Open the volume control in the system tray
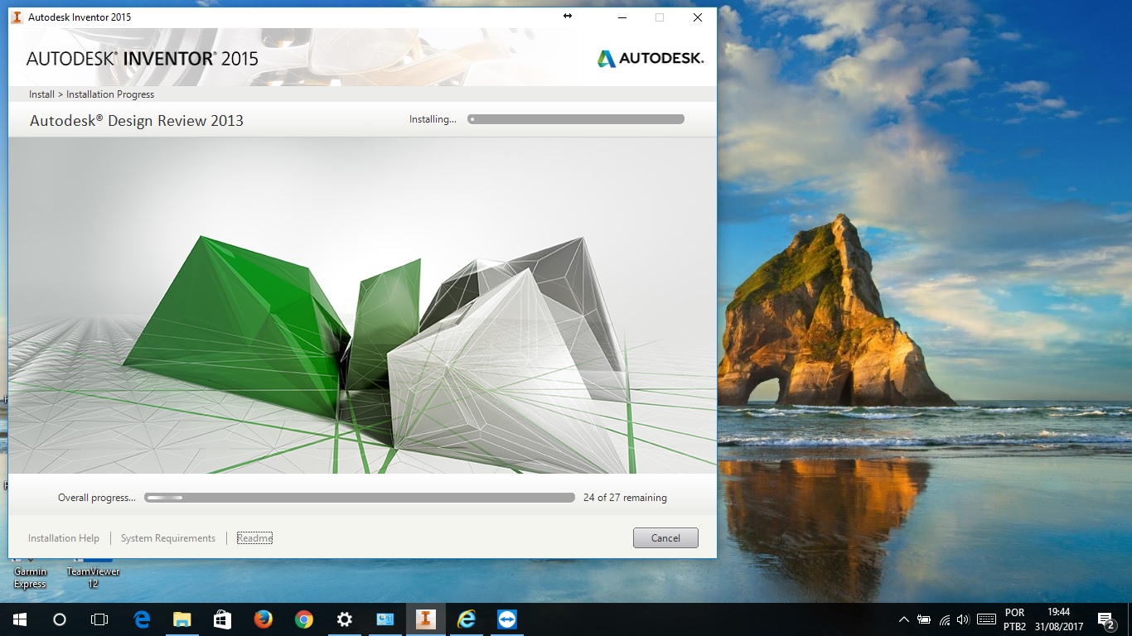The height and width of the screenshot is (636, 1132). (964, 619)
